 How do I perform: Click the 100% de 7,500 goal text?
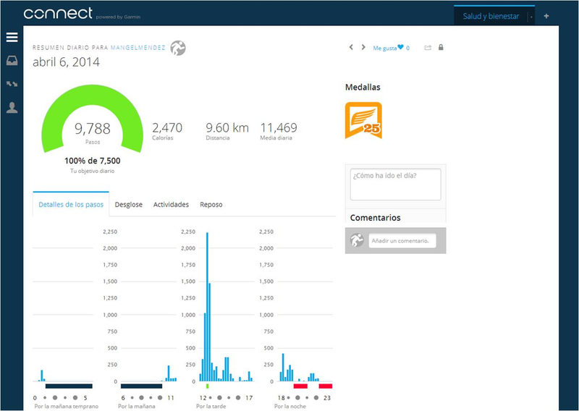93,161
